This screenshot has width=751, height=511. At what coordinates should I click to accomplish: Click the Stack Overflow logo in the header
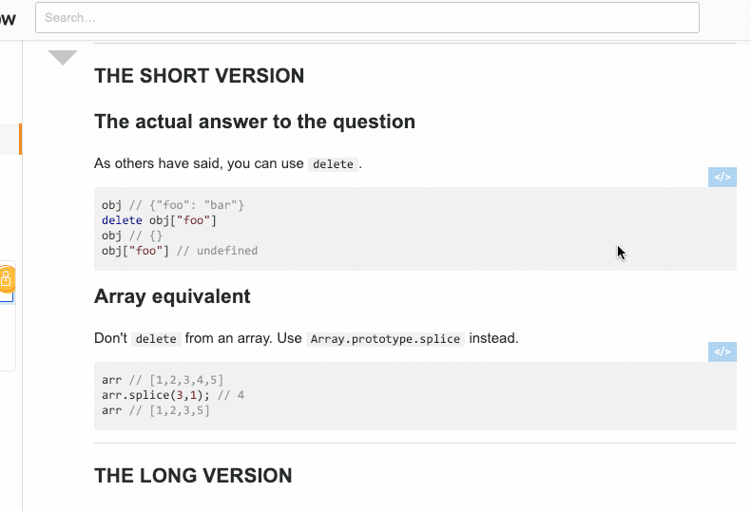click(x=8, y=19)
